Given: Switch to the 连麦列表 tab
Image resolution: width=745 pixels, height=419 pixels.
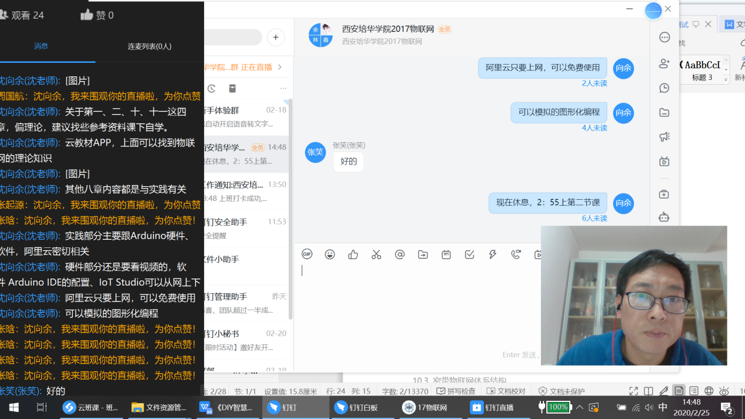Looking at the screenshot, I should tap(149, 46).
